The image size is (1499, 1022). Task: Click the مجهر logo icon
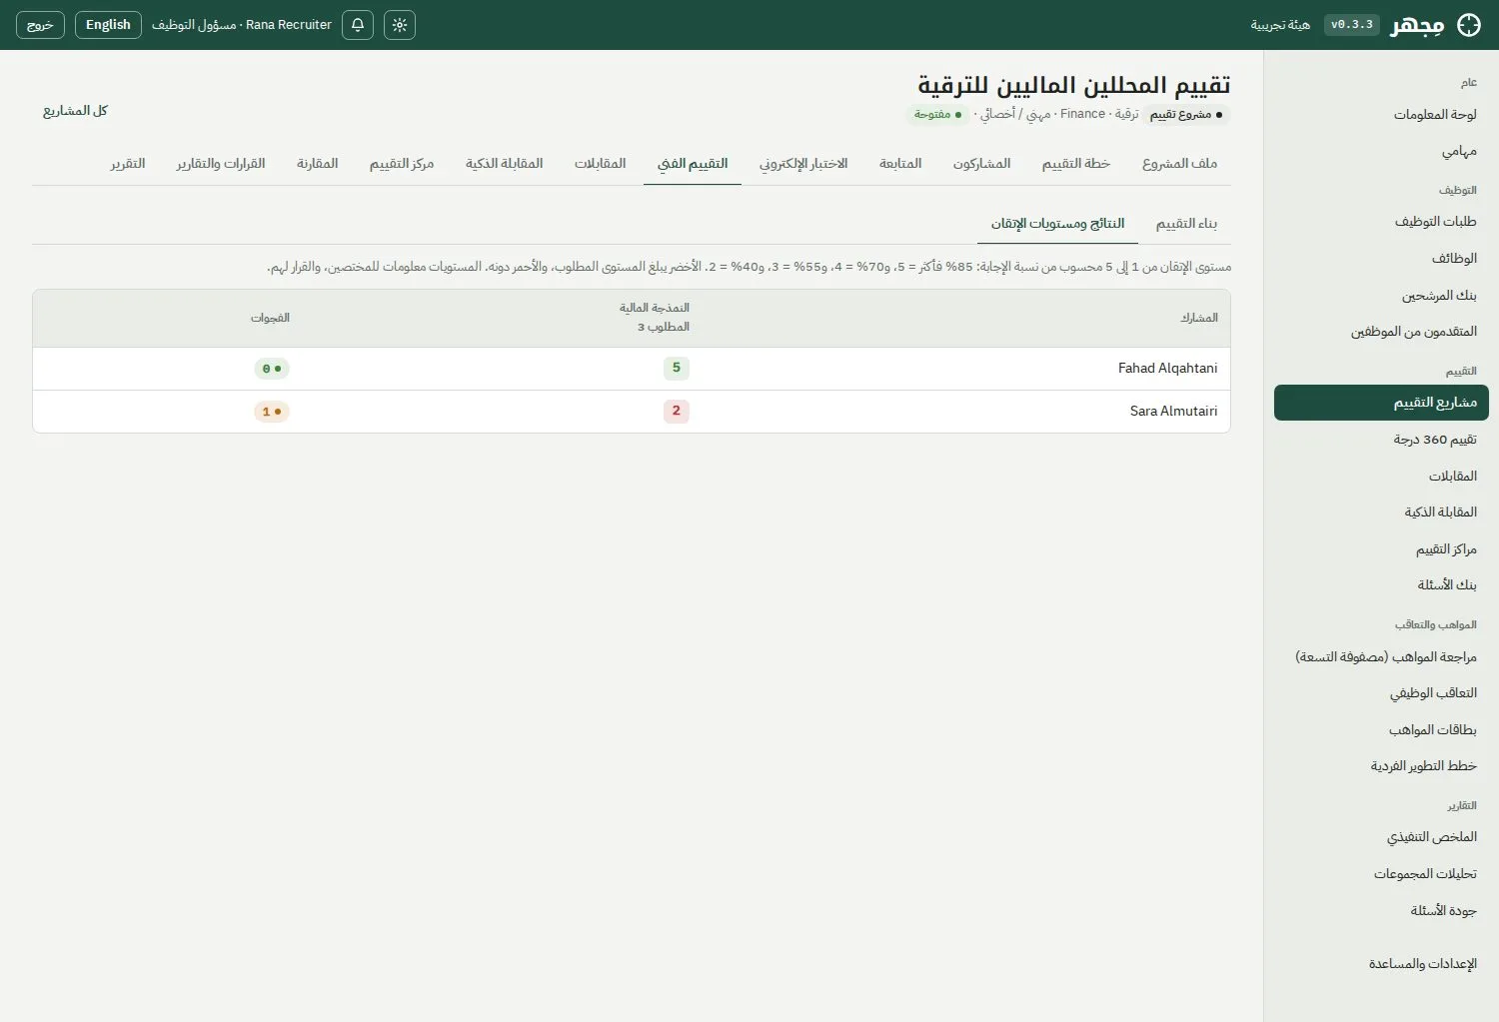pyautogui.click(x=1469, y=25)
